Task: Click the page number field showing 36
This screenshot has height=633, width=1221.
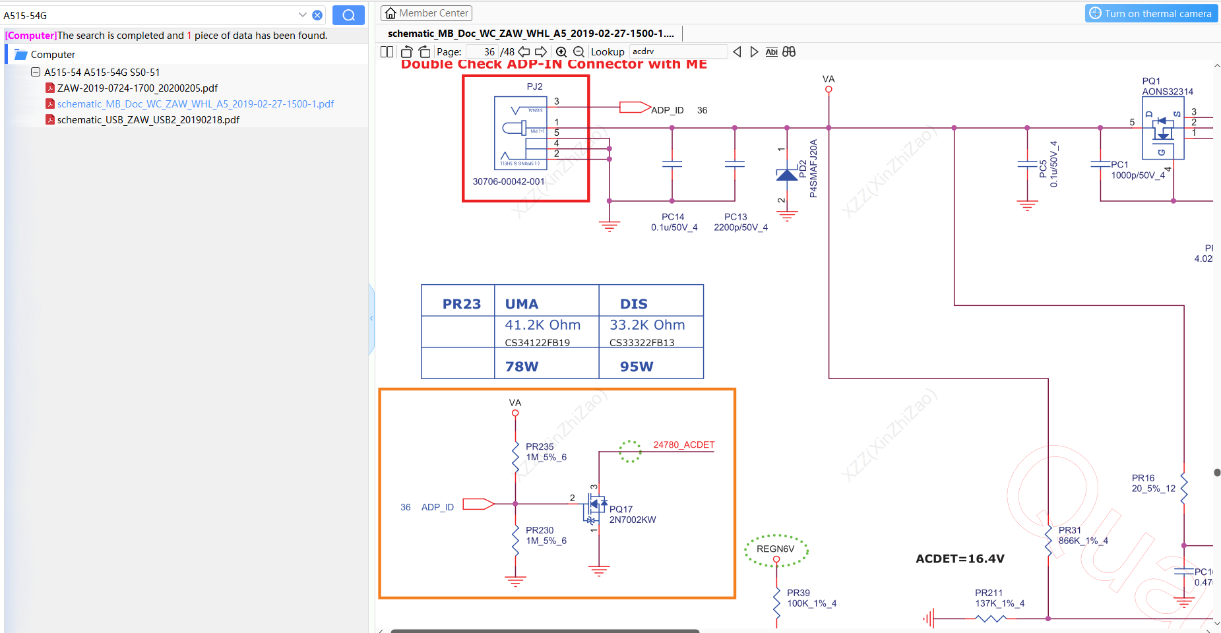Action: (x=482, y=51)
